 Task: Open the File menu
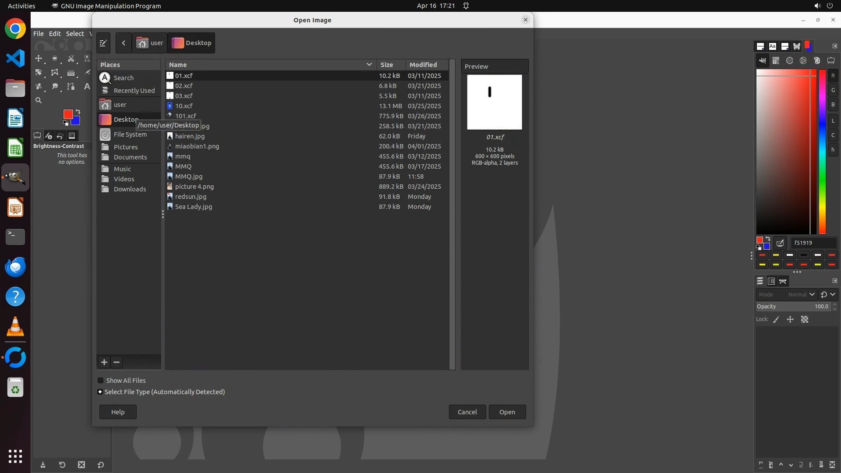click(38, 34)
